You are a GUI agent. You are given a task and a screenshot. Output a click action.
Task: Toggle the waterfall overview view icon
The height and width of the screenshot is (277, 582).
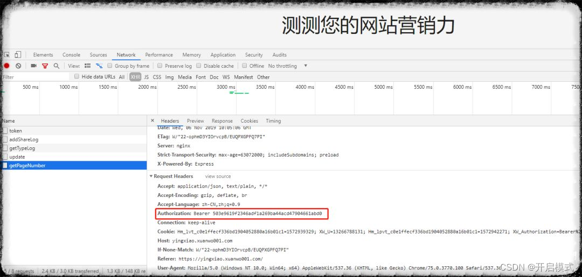coord(99,66)
